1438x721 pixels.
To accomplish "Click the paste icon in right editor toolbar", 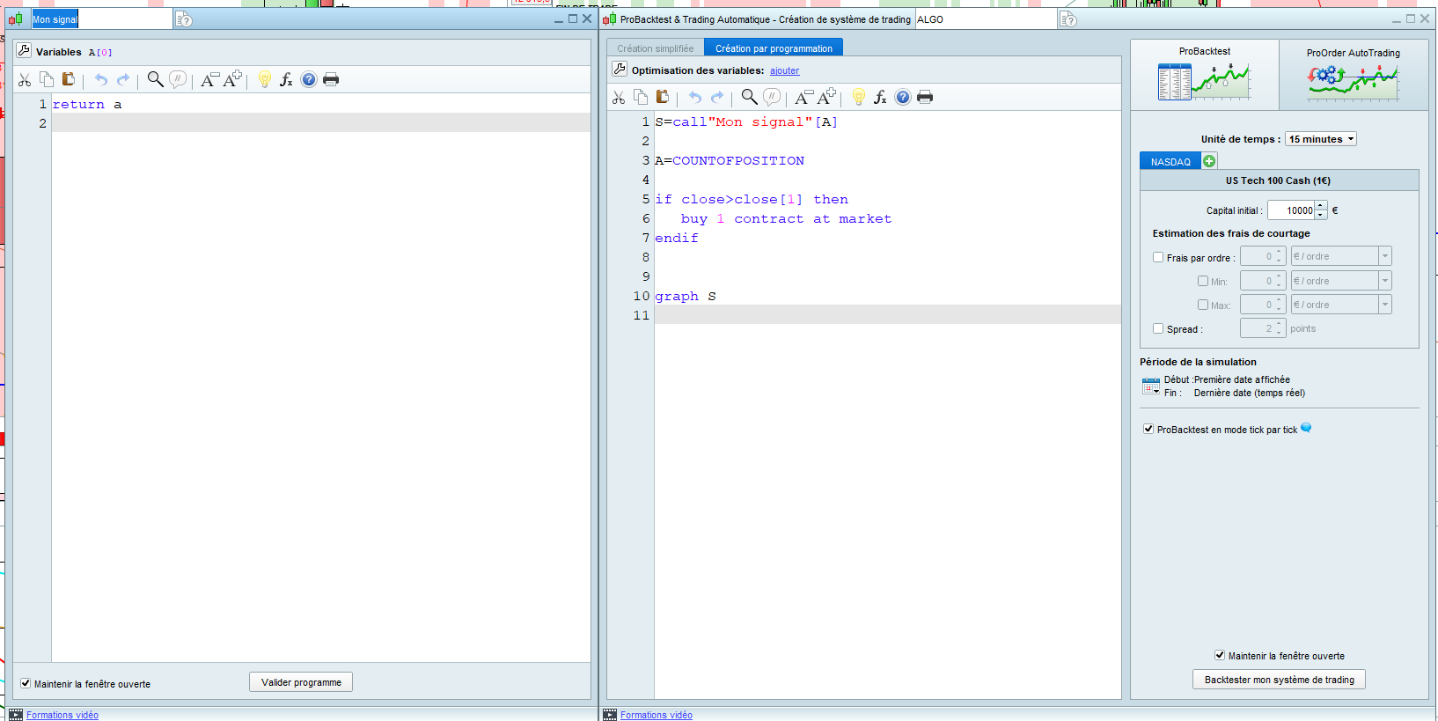I will pos(663,98).
